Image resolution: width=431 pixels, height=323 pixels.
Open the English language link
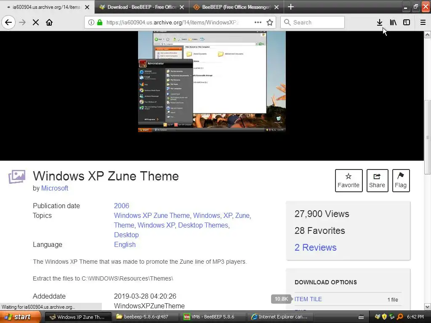125,244
